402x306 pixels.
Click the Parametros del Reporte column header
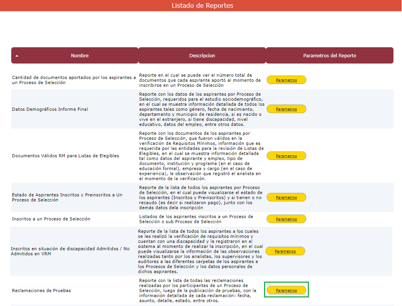[x=330, y=56]
